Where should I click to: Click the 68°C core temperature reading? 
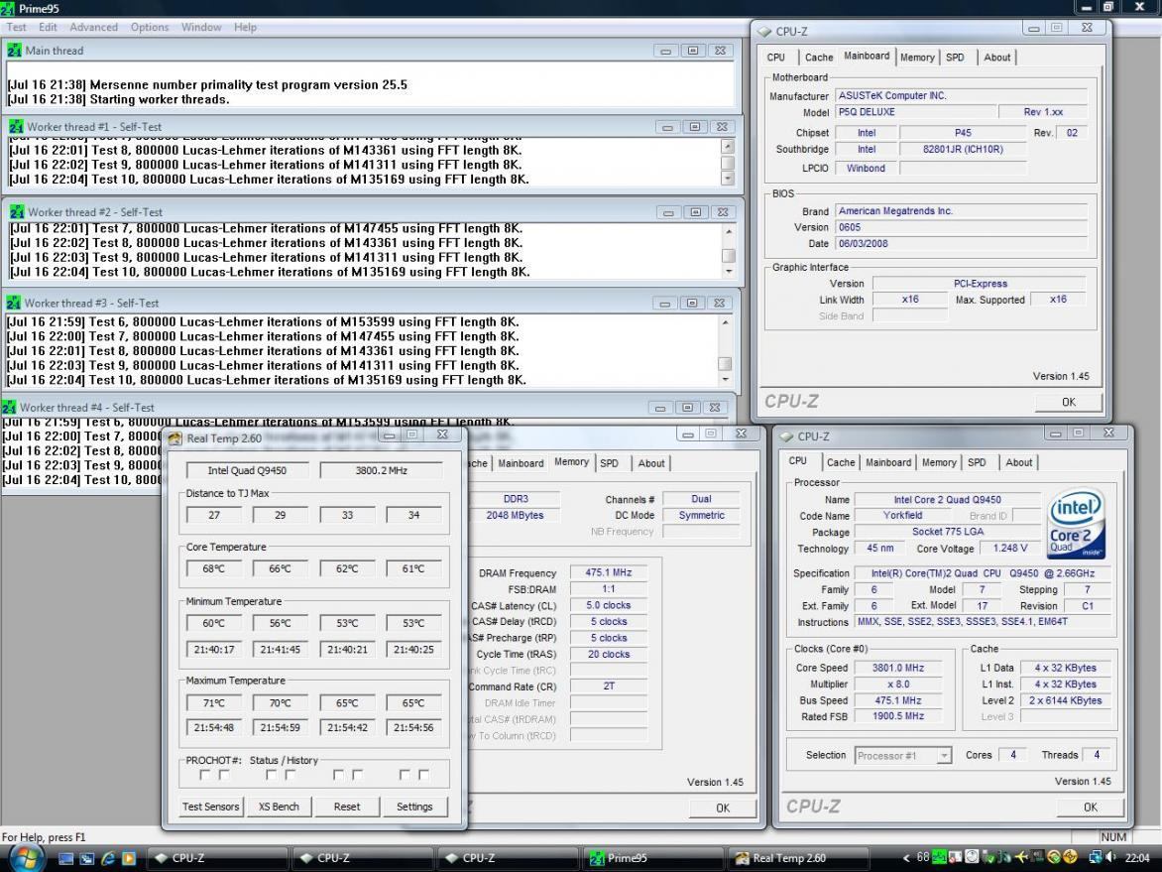[x=213, y=568]
